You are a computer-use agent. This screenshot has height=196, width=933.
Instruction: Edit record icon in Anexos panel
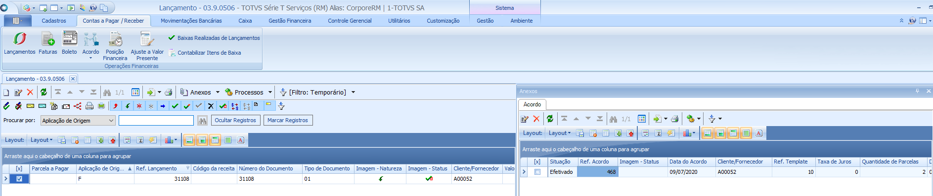coord(525,119)
